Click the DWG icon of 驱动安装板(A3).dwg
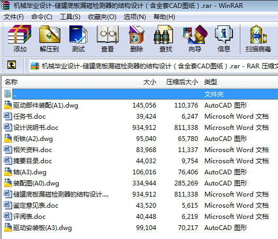 [x=8, y=227]
